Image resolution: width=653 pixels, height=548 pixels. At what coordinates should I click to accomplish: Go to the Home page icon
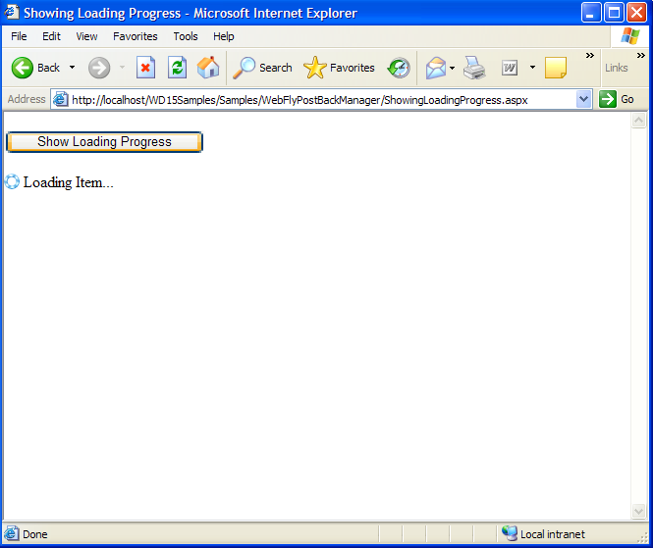coord(208,68)
